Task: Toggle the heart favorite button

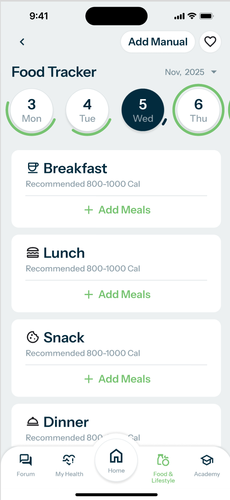Action: 210,42
